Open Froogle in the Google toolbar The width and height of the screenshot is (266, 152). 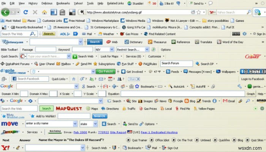(176, 101)
